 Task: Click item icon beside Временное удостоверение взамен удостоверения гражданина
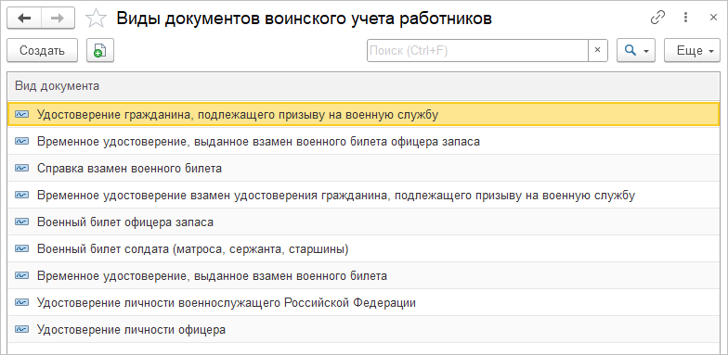pyautogui.click(x=21, y=195)
